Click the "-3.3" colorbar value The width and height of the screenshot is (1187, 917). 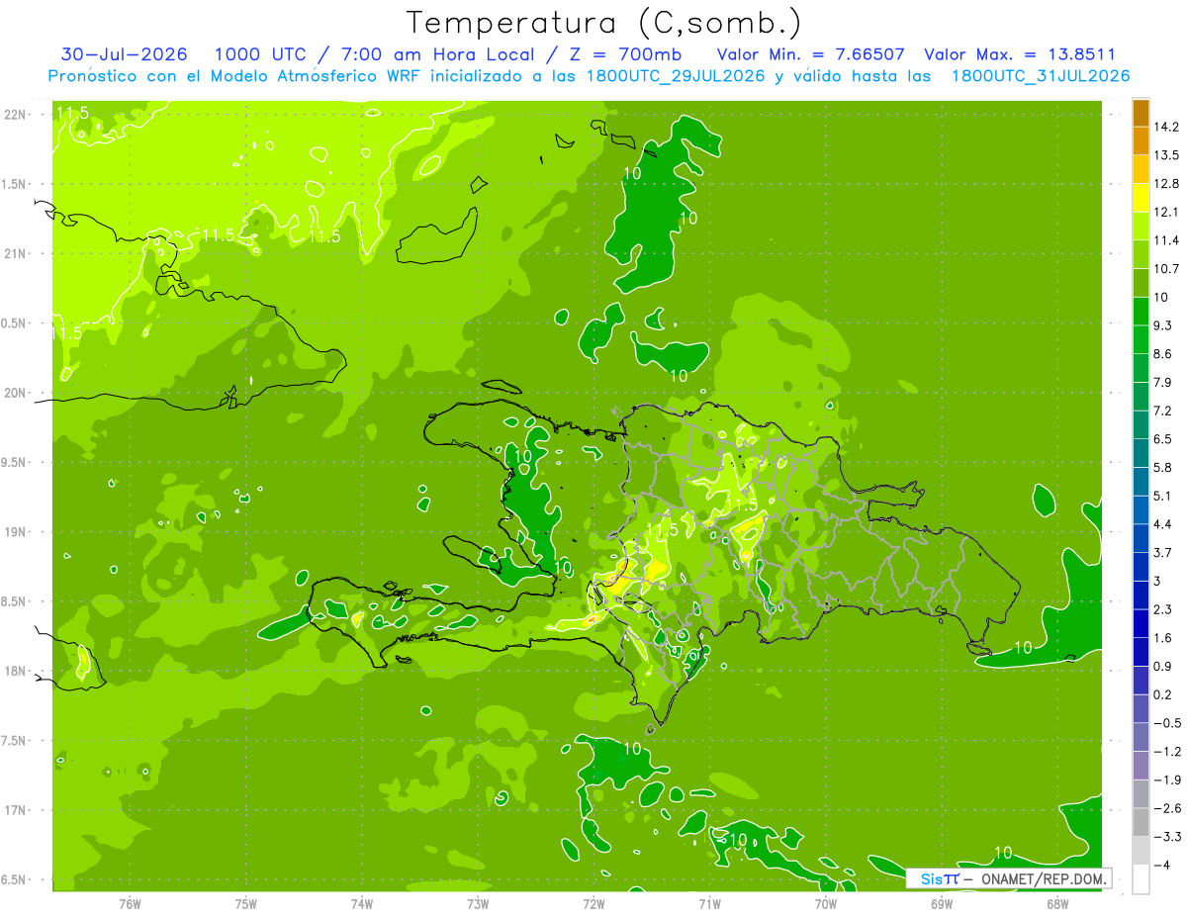(1167, 836)
